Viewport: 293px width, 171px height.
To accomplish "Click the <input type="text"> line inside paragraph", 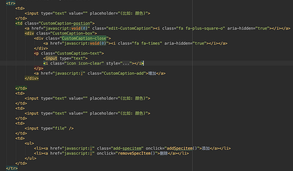I will pos(66,58).
